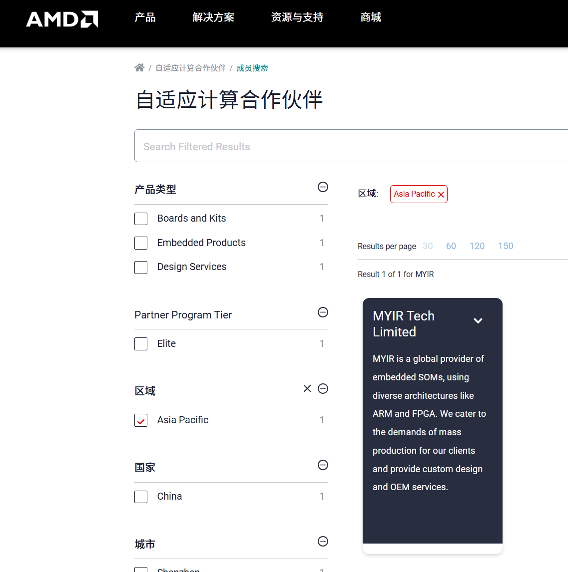Expand the MYIR Tech Limited card chevron
Screen dimensions: 568x572
478,321
